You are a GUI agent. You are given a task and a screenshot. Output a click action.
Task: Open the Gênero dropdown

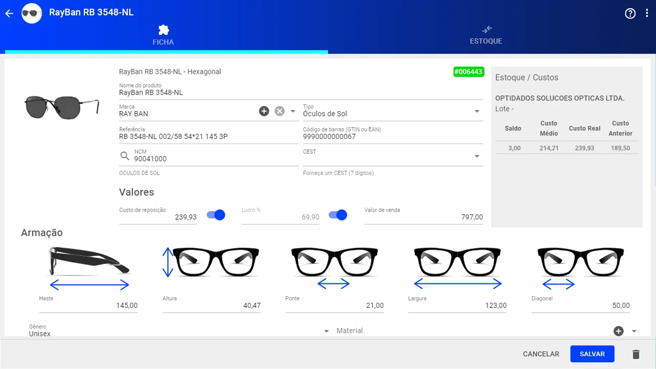click(x=326, y=332)
